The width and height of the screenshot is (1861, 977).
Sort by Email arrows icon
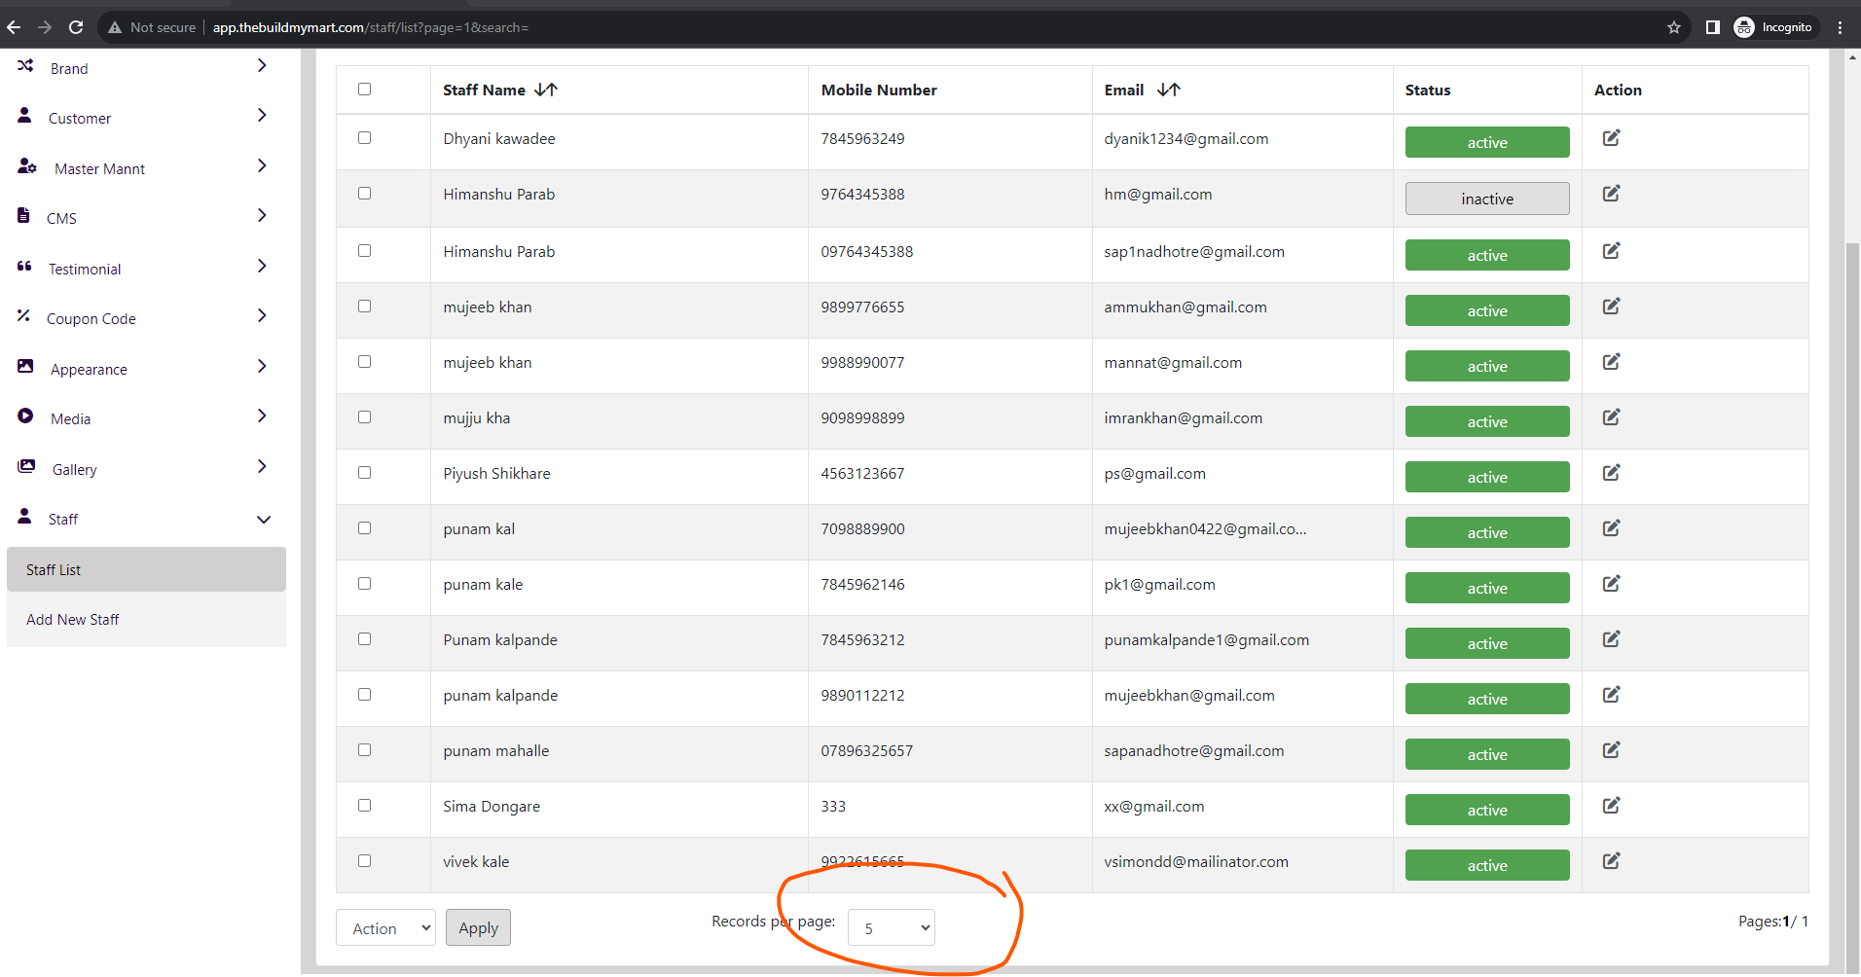click(1168, 90)
